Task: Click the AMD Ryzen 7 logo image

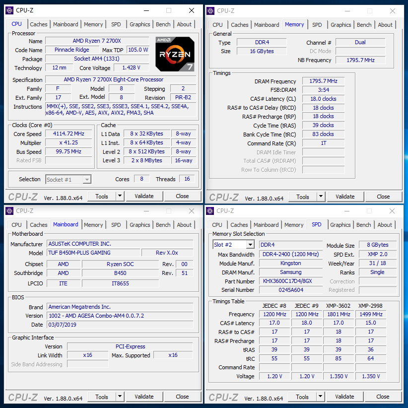Action: pyautogui.click(x=175, y=54)
